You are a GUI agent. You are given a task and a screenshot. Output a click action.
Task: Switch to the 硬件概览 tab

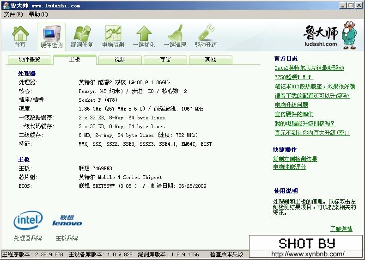(29, 60)
